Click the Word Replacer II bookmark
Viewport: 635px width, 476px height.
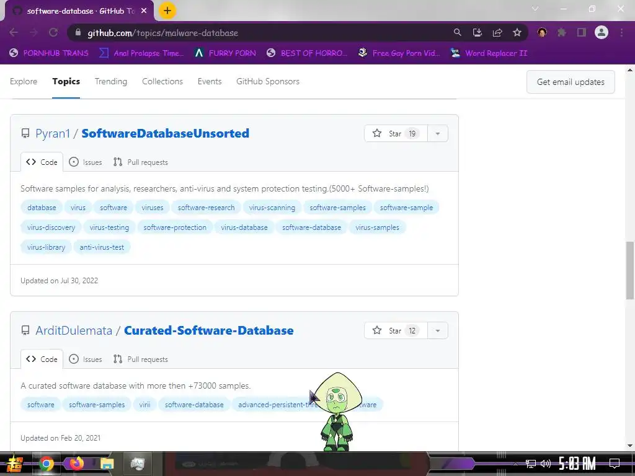(x=489, y=53)
